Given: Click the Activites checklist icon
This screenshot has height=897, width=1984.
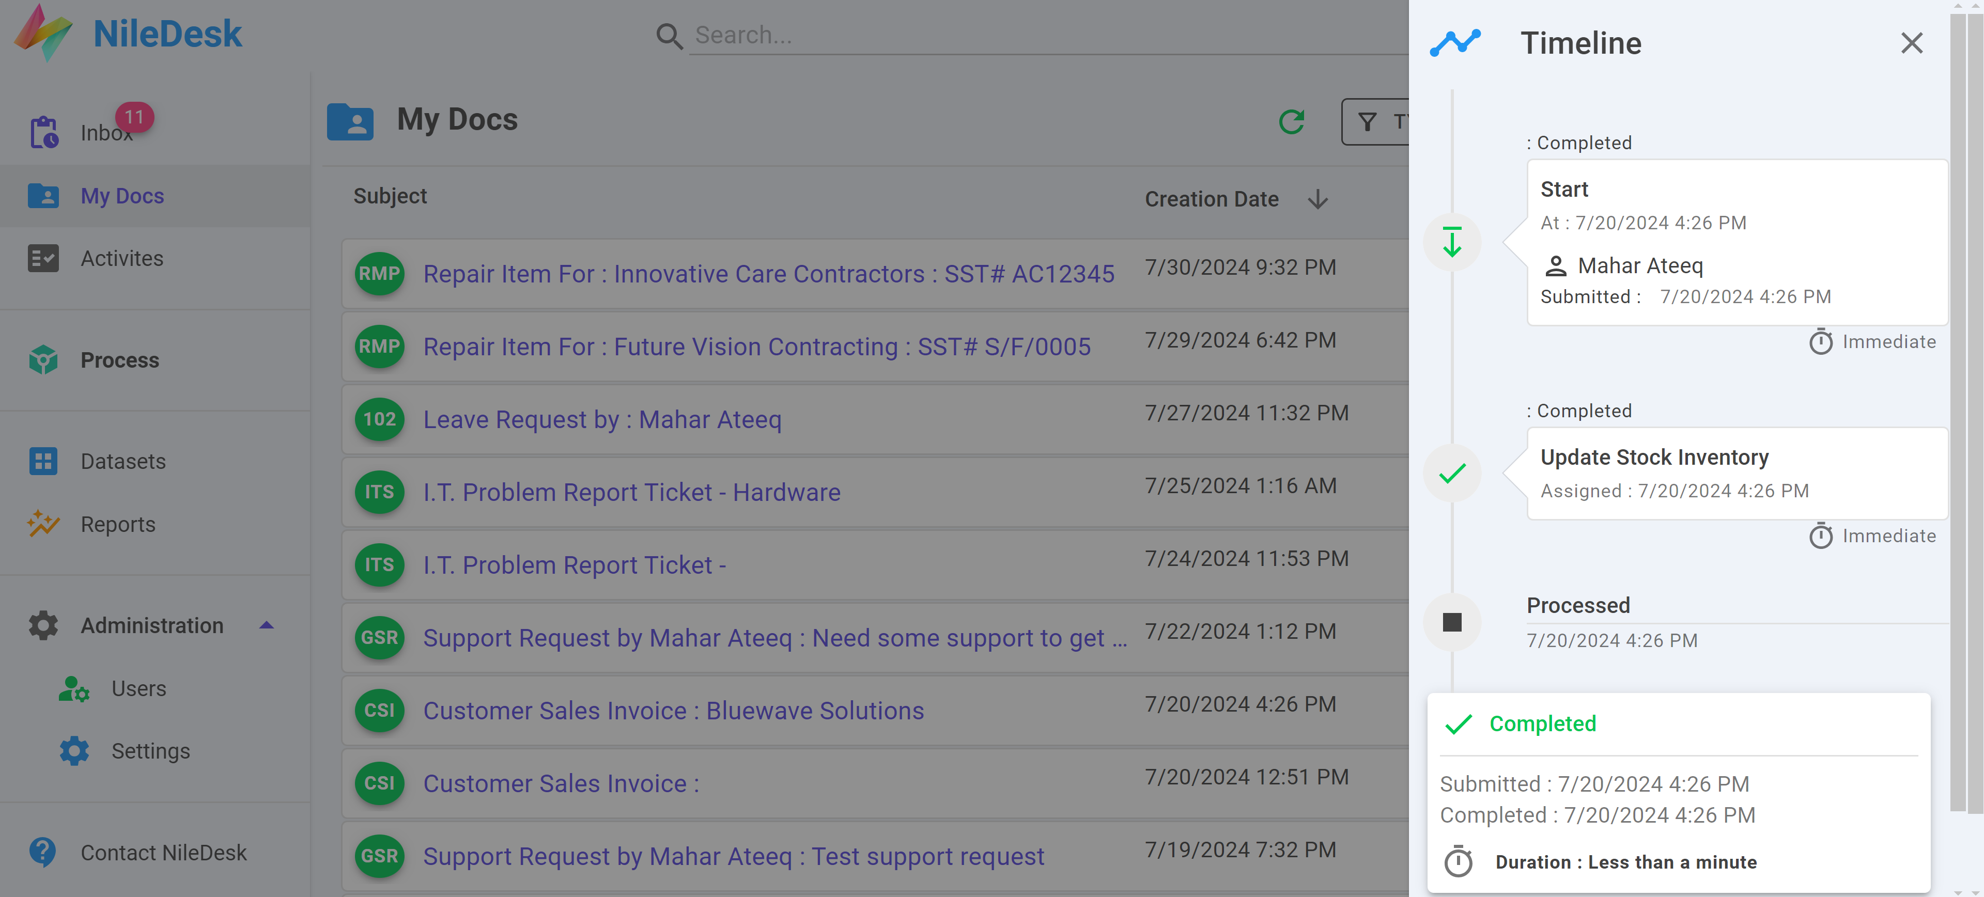Looking at the screenshot, I should pyautogui.click(x=43, y=259).
